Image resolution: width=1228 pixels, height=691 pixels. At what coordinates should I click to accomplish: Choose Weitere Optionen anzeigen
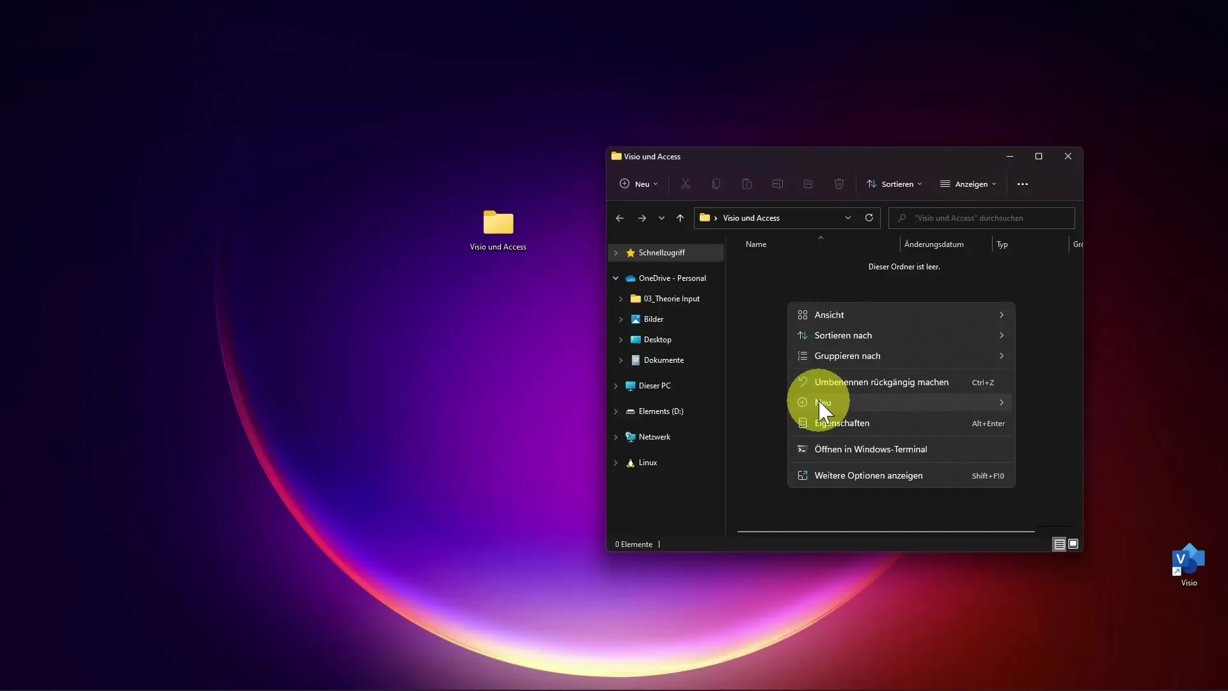coord(901,475)
